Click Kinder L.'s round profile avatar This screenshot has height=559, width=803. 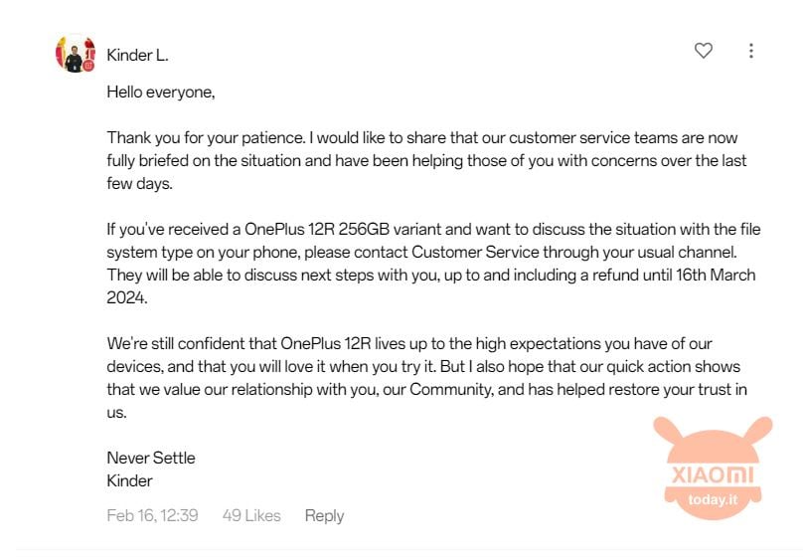[x=76, y=54]
